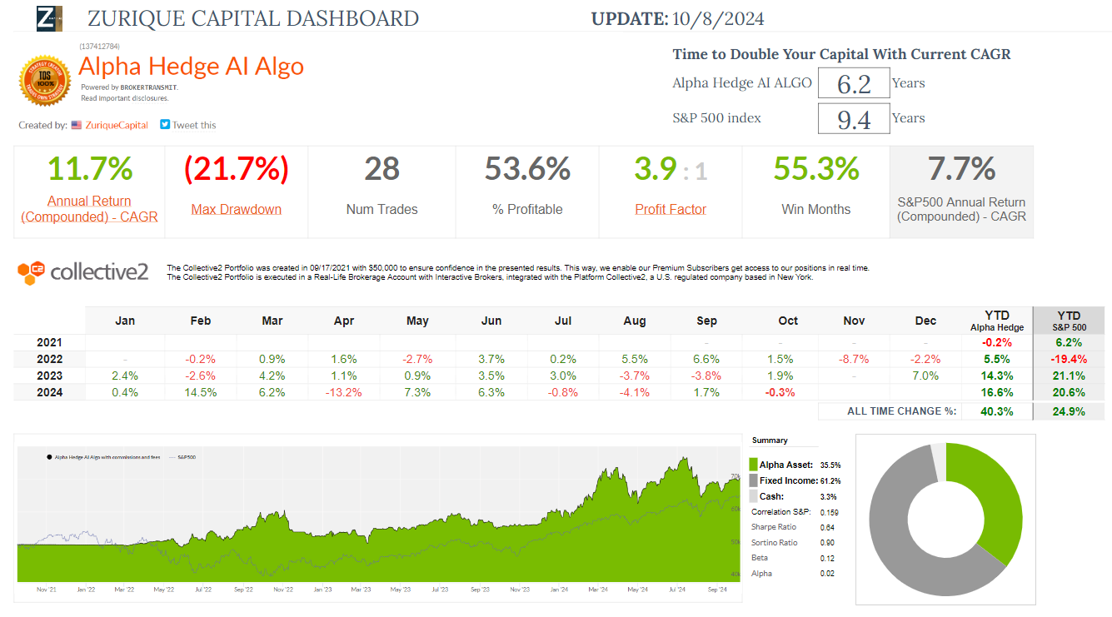
Task: Click the 55.3% Win Months figure
Action: pyautogui.click(x=816, y=169)
